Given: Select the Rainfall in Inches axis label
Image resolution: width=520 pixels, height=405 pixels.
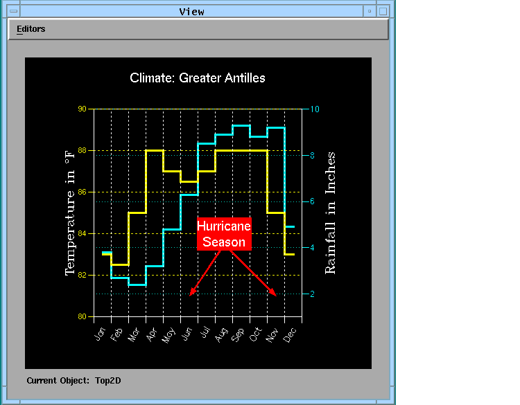Looking at the screenshot, I should [330, 213].
